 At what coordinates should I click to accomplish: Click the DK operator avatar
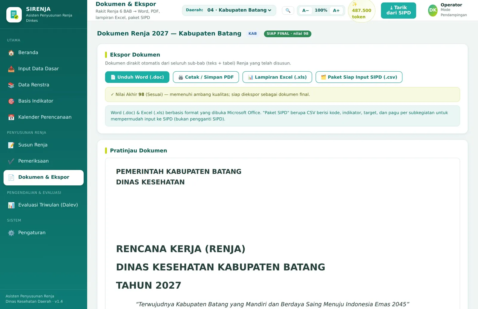[x=433, y=10]
